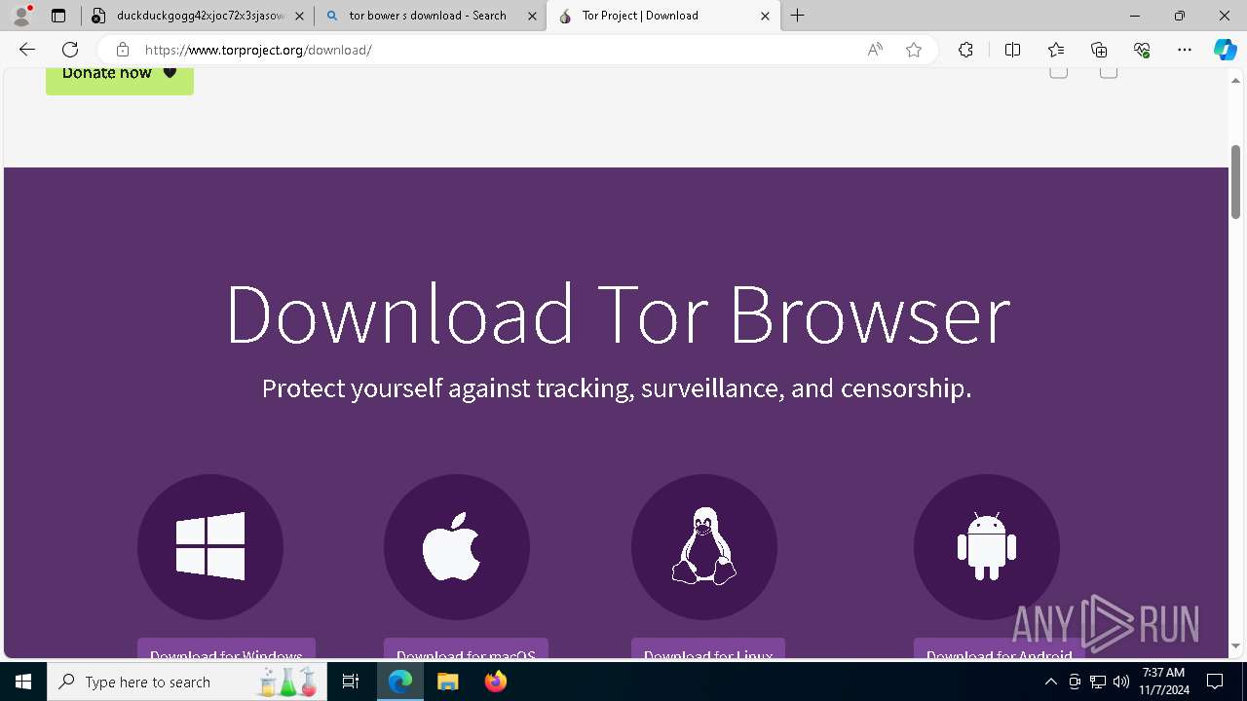Viewport: 1247px width, 701px height.
Task: Open Firefox from the taskbar
Action: (495, 682)
